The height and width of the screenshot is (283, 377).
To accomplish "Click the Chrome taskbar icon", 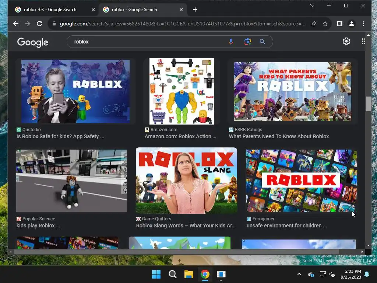I will click(x=205, y=274).
